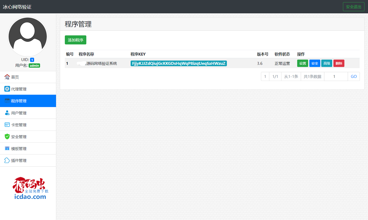Click the 版本号 column header
Viewport: 368px width, 220px height.
[x=263, y=54]
